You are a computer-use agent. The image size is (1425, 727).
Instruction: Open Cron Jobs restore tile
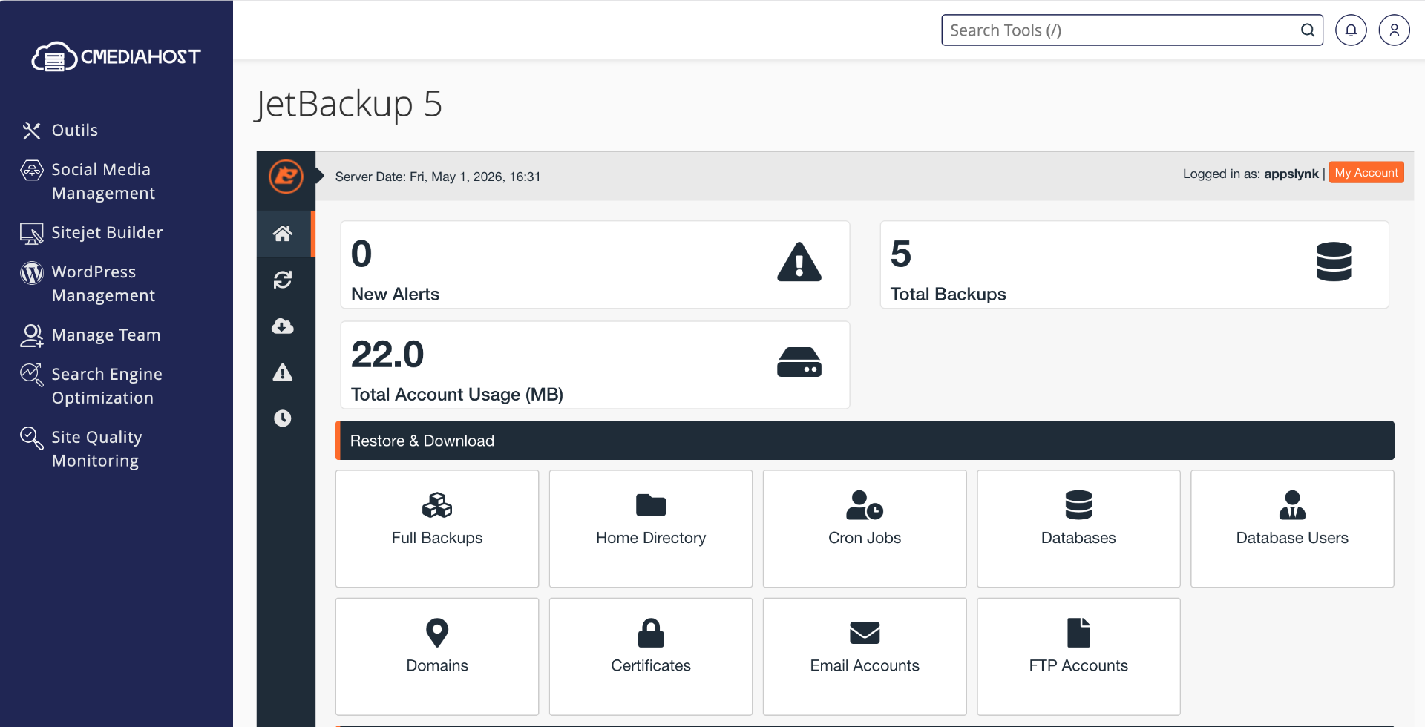pos(865,529)
